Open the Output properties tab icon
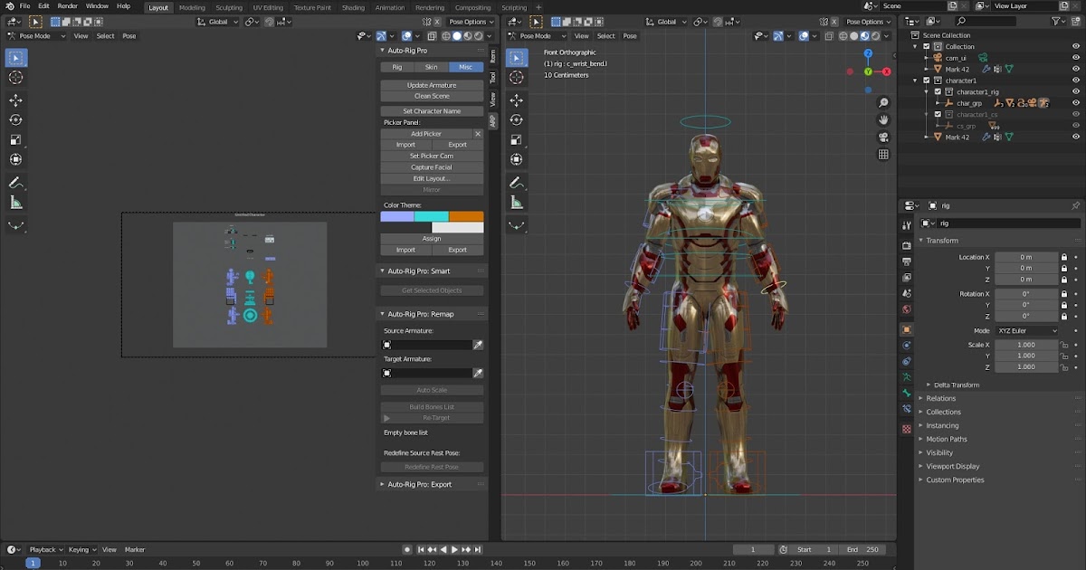Viewport: 1086px width, 570px height. point(907,261)
